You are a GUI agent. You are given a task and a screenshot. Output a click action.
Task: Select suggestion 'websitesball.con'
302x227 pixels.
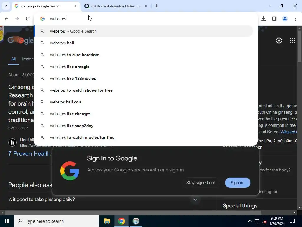(x=144, y=102)
